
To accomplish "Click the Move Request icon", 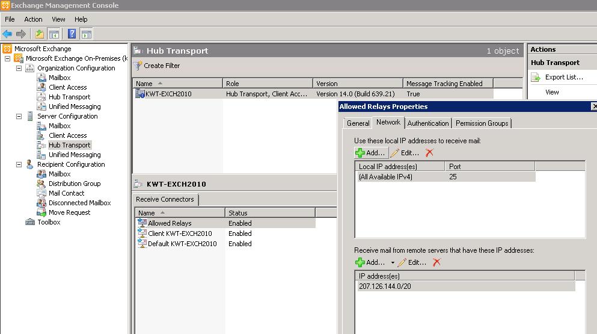I will pyautogui.click(x=41, y=212).
